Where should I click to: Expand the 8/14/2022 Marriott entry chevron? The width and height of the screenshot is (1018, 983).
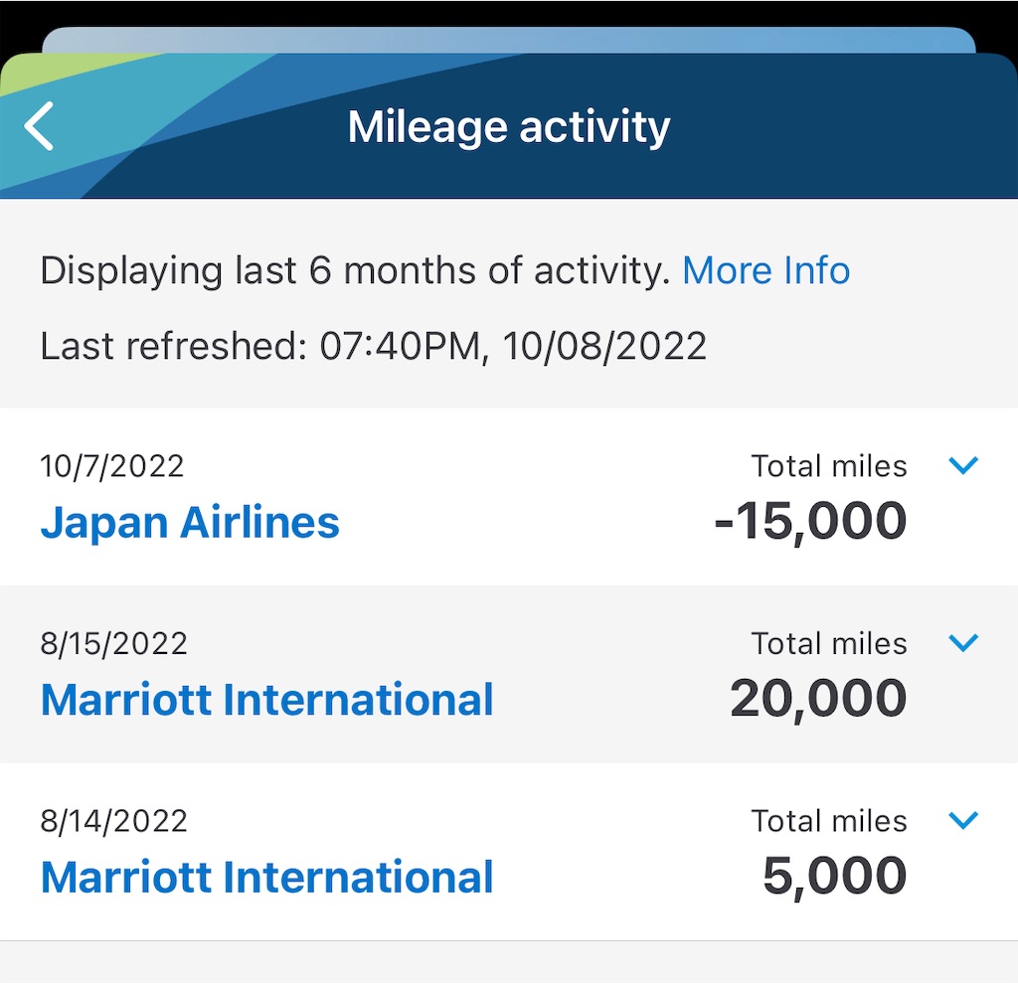click(962, 819)
